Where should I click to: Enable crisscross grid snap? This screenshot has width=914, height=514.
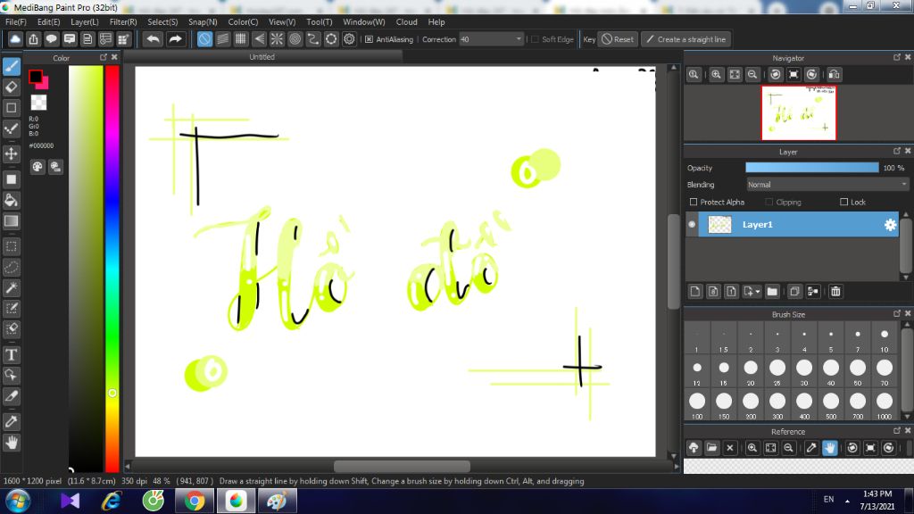point(241,39)
